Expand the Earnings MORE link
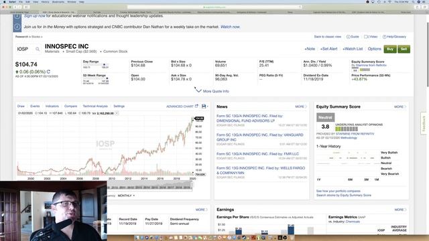Screen dimensions: 429x241 pyautogui.click(x=400, y=210)
